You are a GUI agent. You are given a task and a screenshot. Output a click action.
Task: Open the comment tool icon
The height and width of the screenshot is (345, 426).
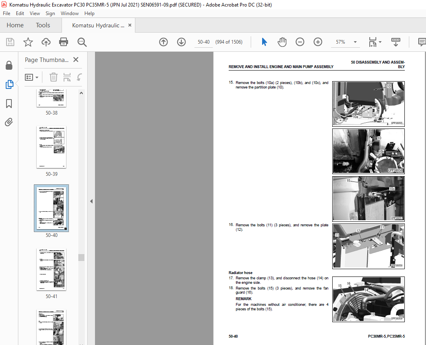click(x=422, y=42)
